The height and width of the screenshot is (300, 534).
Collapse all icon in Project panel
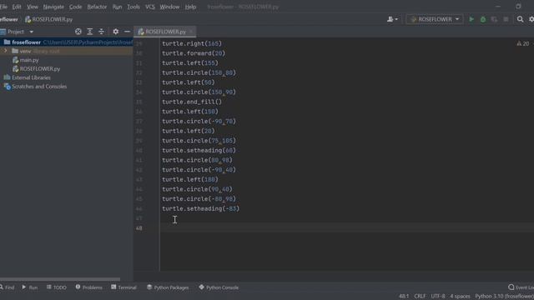point(101,32)
